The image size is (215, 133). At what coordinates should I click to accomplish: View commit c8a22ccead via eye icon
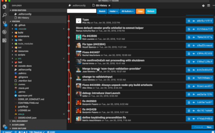tap(194, 45)
